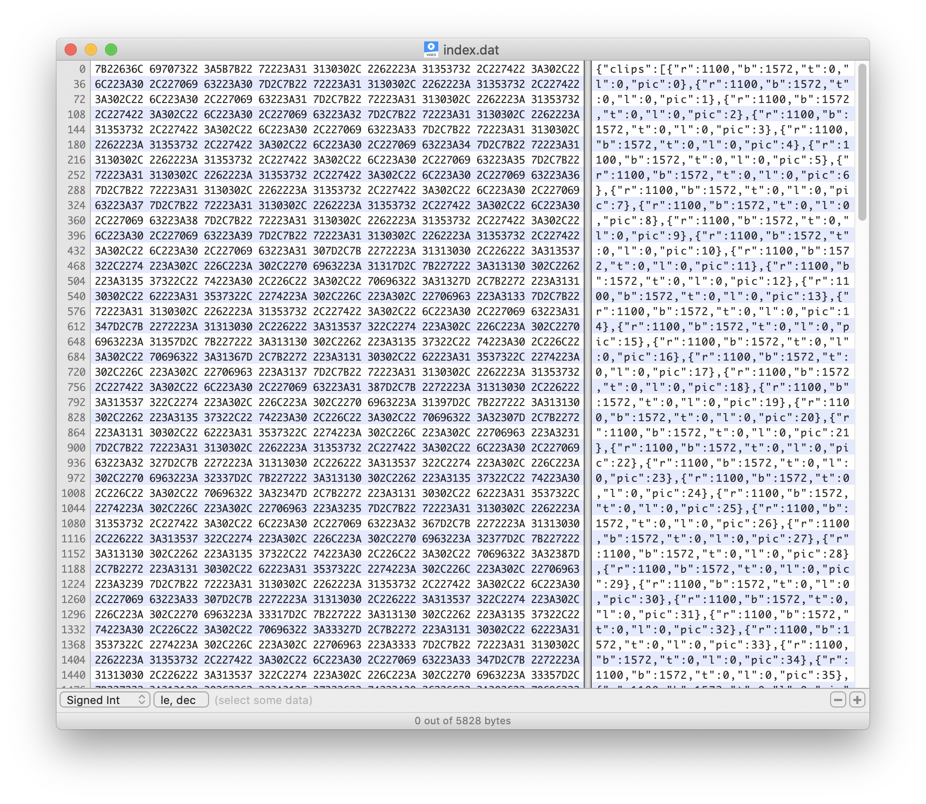Click the index.dat window title

tap(471, 49)
